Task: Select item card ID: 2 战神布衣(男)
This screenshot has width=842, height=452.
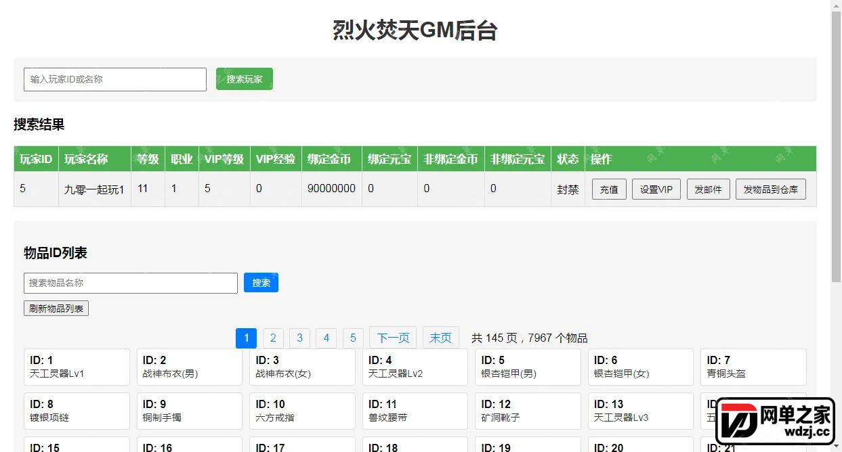Action: click(190, 367)
